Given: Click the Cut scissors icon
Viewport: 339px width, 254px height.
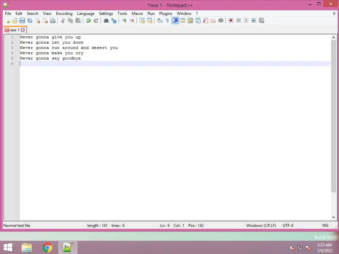Looking at the screenshot, I should coord(63,21).
